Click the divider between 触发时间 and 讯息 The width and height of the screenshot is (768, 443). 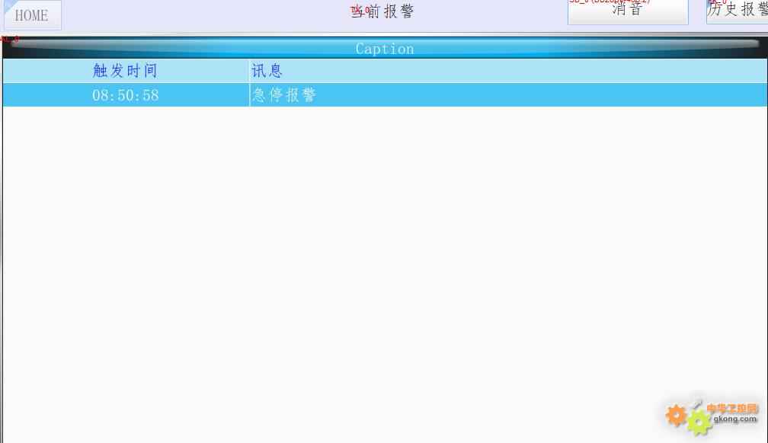click(249, 71)
